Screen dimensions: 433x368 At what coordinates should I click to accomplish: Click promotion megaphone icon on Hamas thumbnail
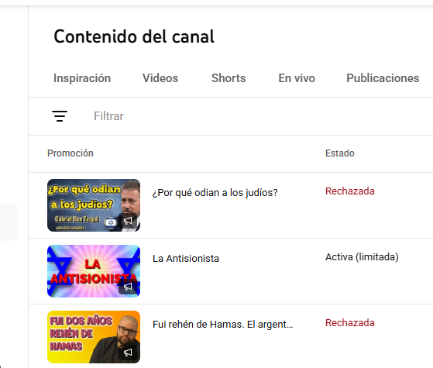[128, 353]
